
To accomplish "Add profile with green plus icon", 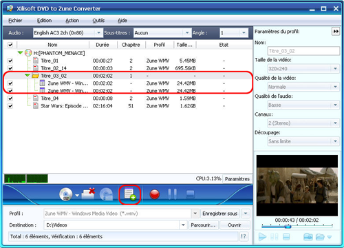I will click(x=129, y=194).
